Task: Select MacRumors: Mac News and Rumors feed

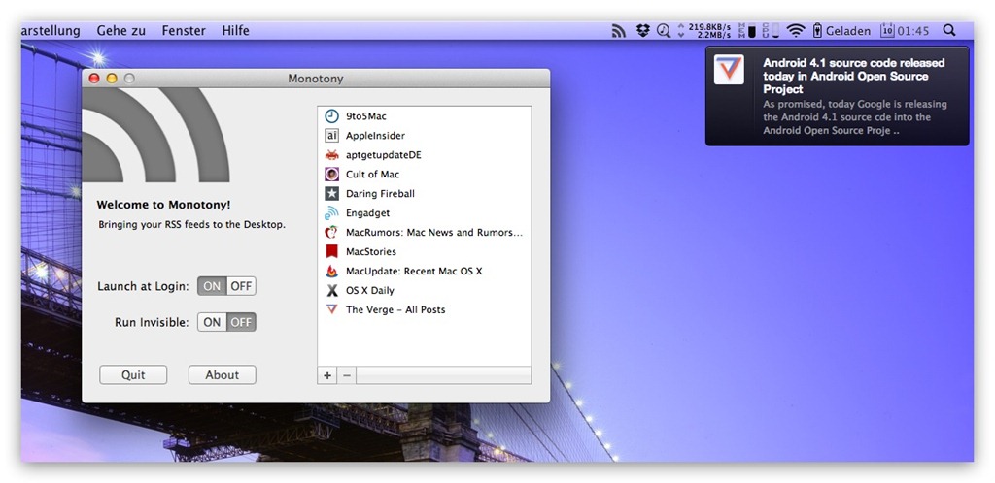Action: pyautogui.click(x=424, y=233)
